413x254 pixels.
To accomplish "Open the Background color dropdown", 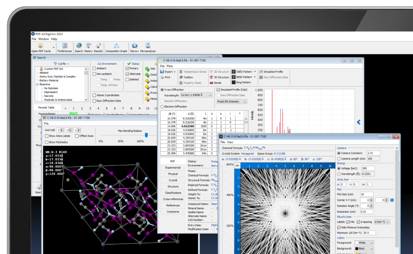I will (364, 248).
